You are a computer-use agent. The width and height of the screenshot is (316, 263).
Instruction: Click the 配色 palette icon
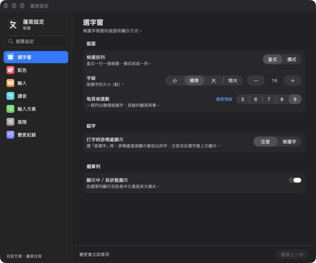[10, 70]
